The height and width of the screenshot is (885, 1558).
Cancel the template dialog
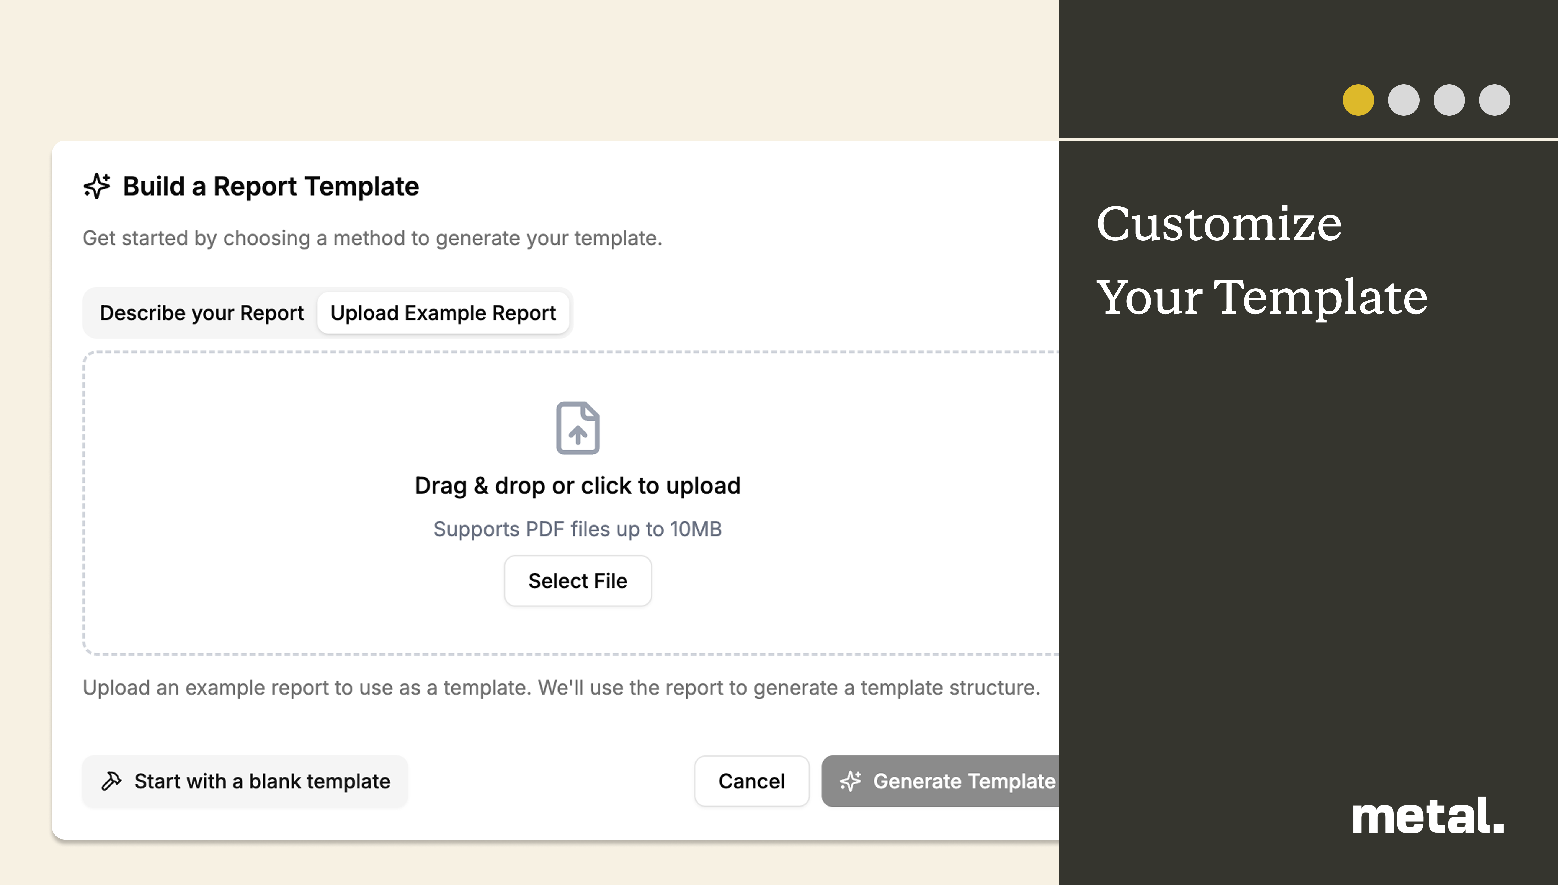(752, 781)
